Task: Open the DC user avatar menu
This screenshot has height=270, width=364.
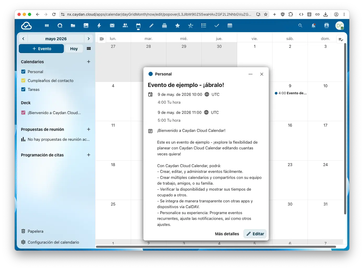Action: (340, 26)
